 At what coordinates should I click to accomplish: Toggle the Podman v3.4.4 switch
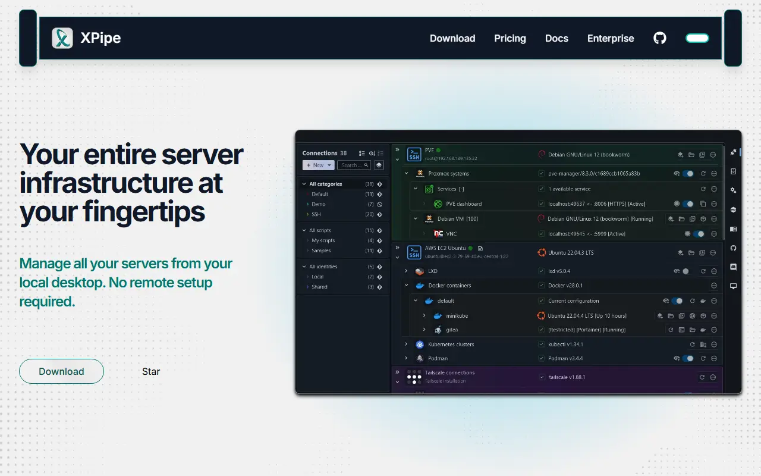click(x=688, y=358)
